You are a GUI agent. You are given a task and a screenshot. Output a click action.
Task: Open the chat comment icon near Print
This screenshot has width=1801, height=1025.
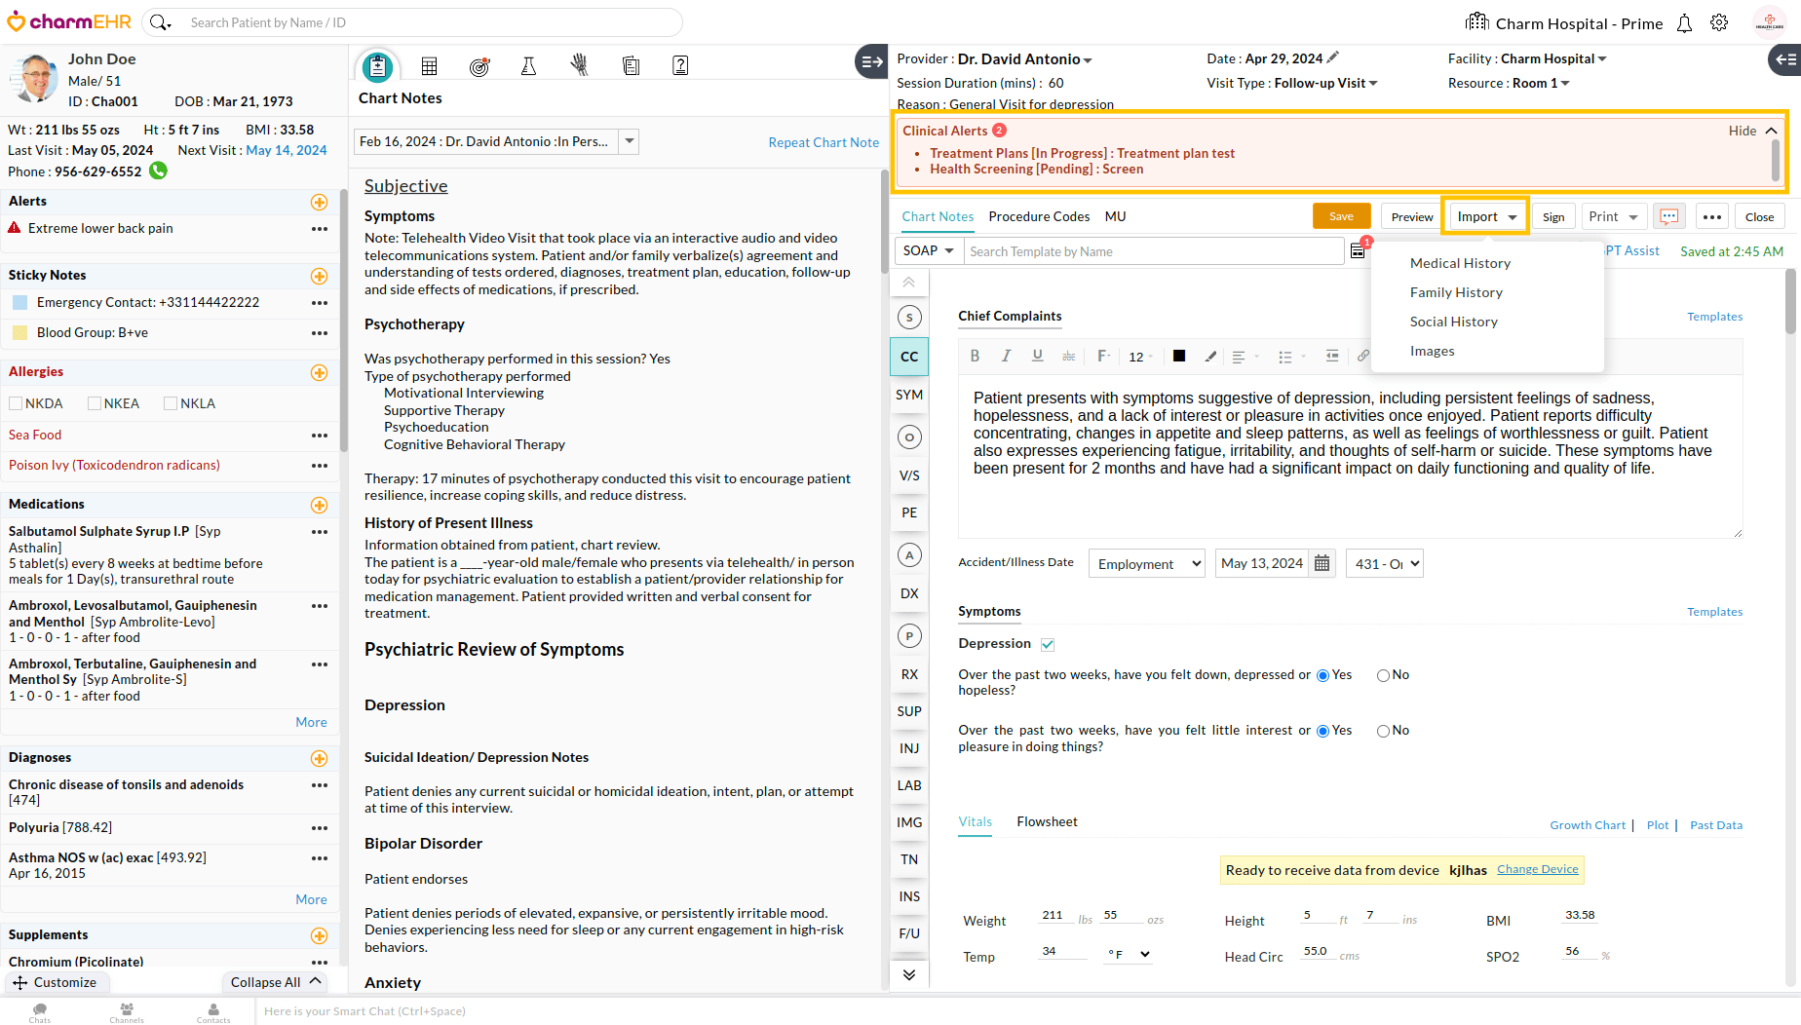point(1668,216)
